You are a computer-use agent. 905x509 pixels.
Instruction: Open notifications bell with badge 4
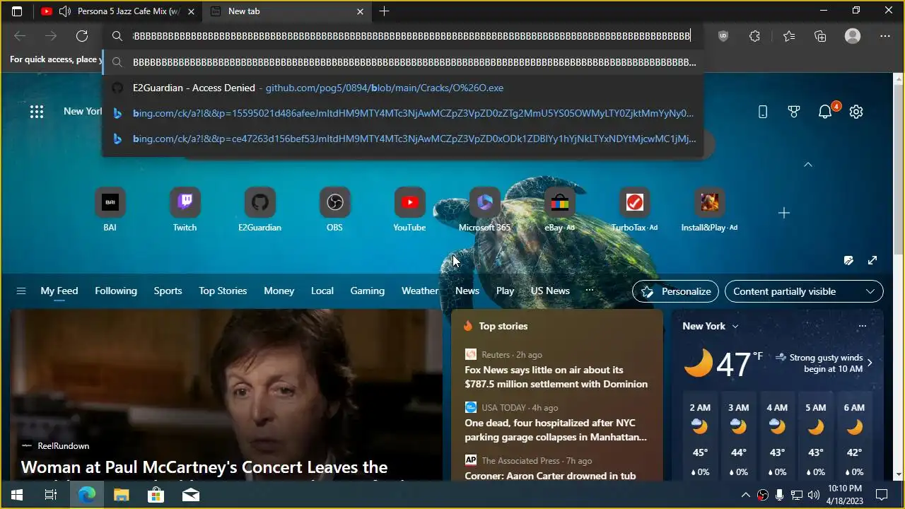click(826, 111)
